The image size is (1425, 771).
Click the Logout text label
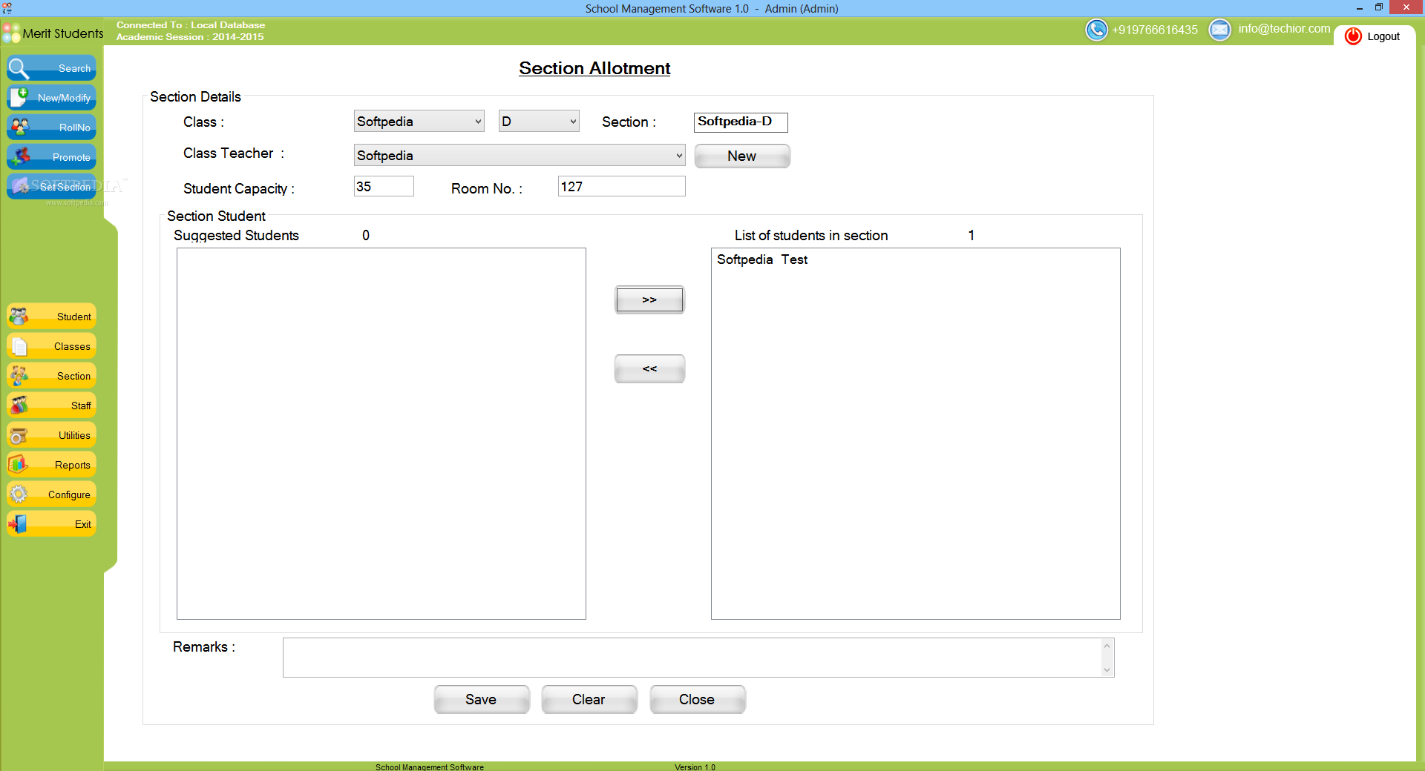point(1383,36)
